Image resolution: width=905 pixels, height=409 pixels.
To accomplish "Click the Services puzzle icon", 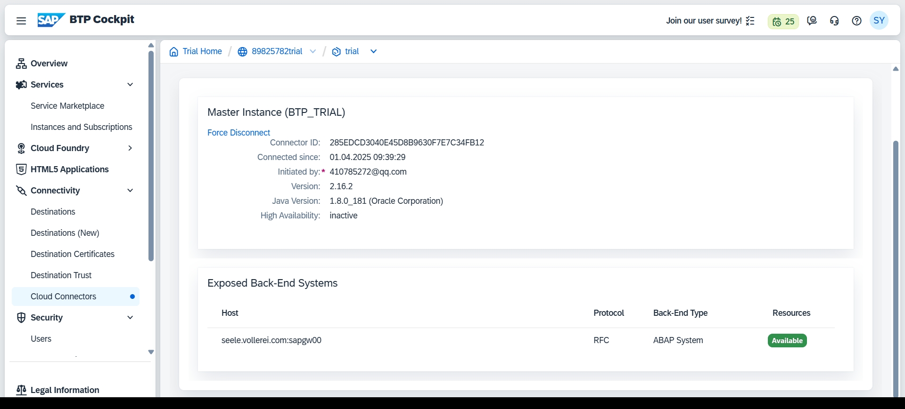I will pyautogui.click(x=21, y=85).
